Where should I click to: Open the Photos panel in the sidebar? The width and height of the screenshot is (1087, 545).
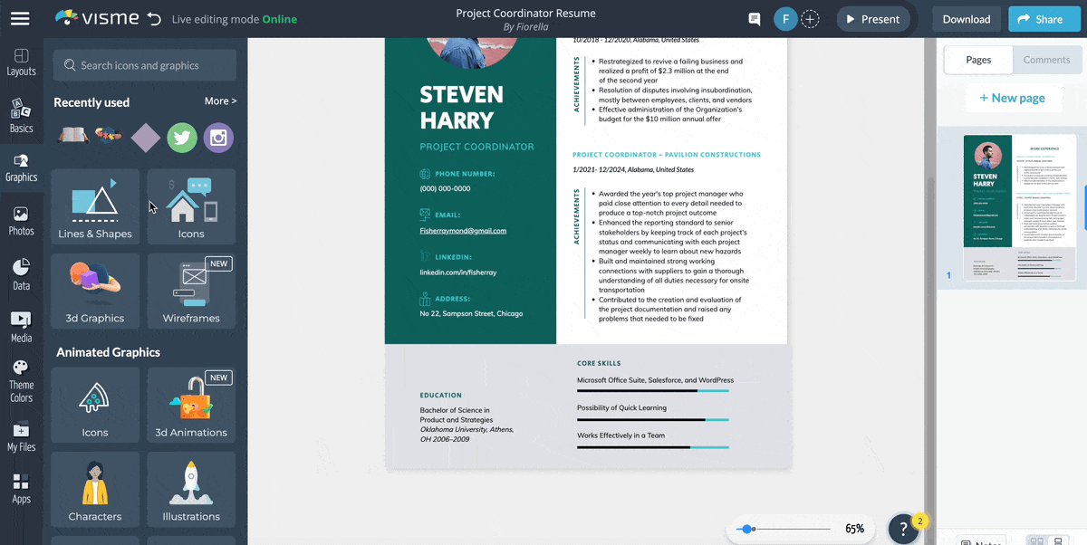pyautogui.click(x=22, y=217)
